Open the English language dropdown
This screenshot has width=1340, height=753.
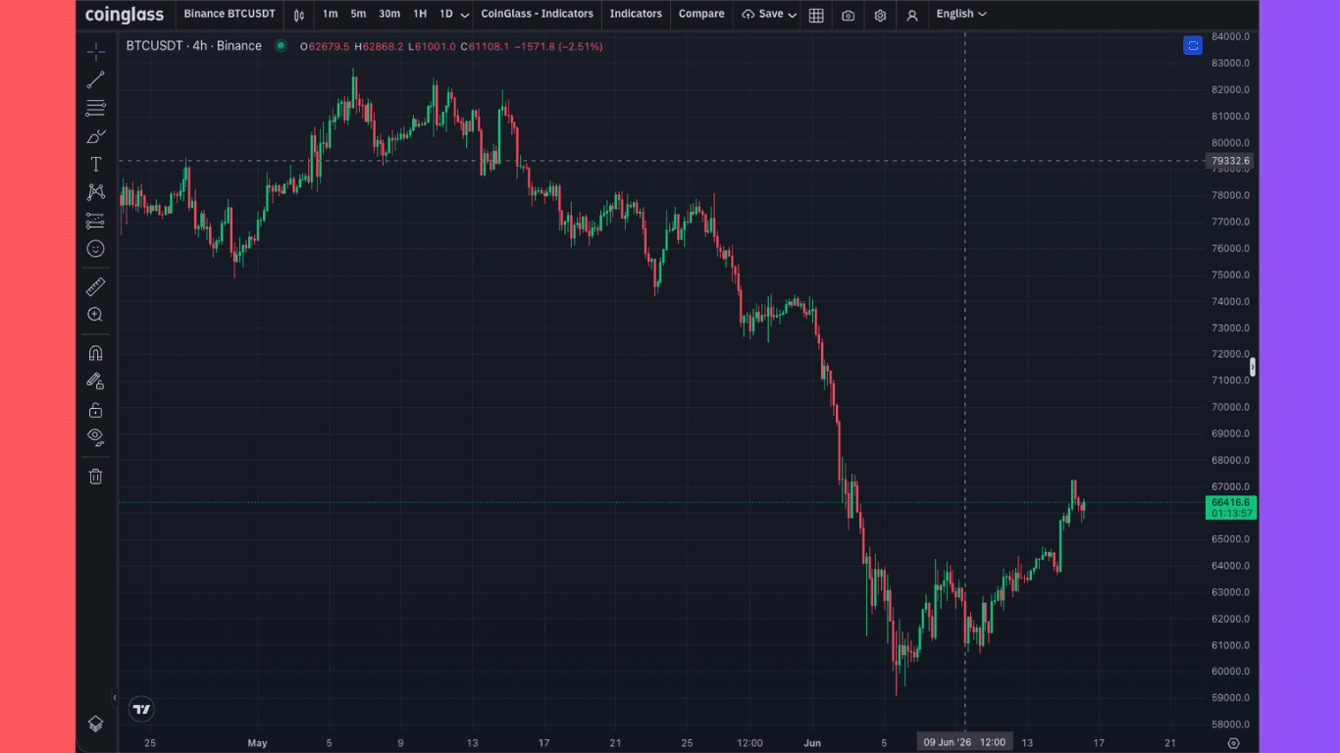[961, 14]
